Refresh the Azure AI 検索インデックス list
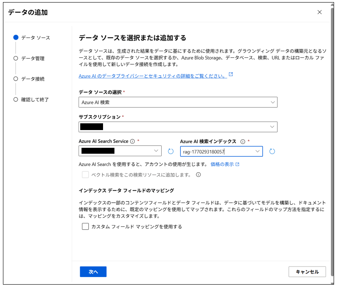This screenshot has width=337, height=288. [272, 151]
